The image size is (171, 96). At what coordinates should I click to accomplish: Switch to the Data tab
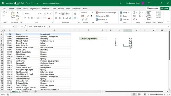tap(54, 9)
